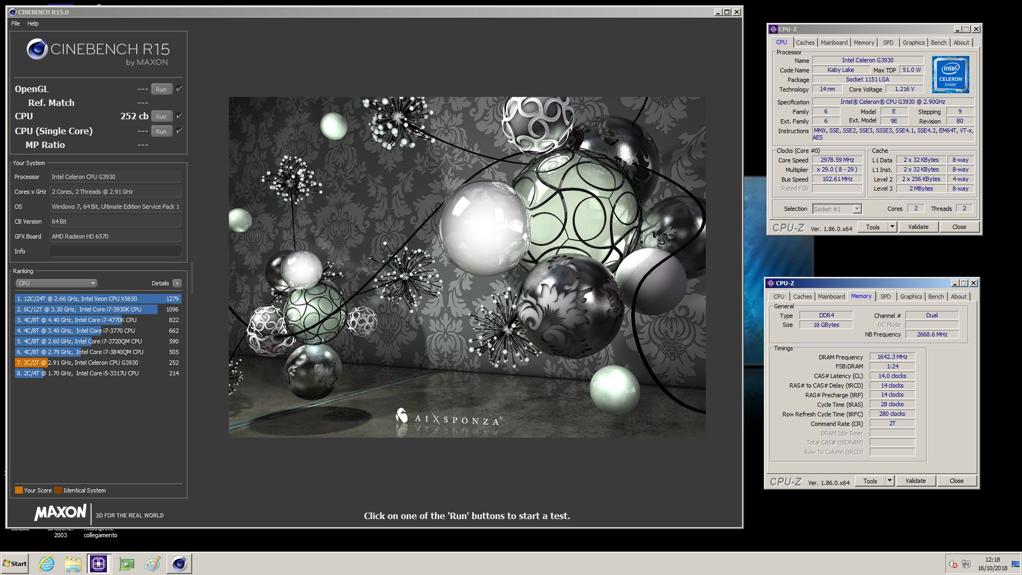Click the panel splitter handle beside Ranking
Image resolution: width=1022 pixels, height=575 pixels.
(x=192, y=277)
